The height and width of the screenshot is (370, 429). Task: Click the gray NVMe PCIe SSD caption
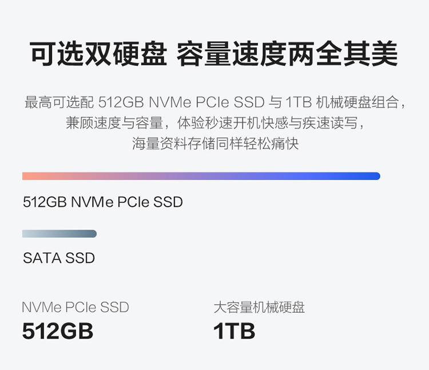coord(76,307)
